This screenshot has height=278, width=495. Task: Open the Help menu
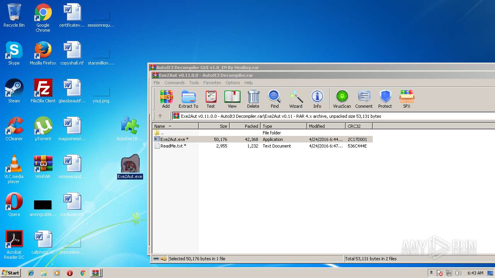point(249,83)
